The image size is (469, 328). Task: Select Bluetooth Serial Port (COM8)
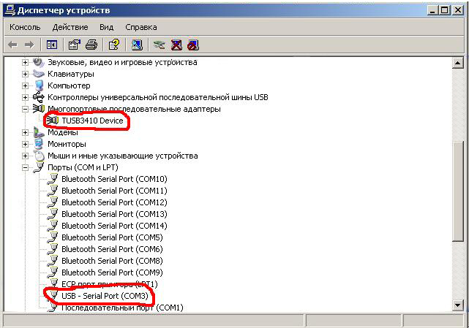click(x=112, y=261)
